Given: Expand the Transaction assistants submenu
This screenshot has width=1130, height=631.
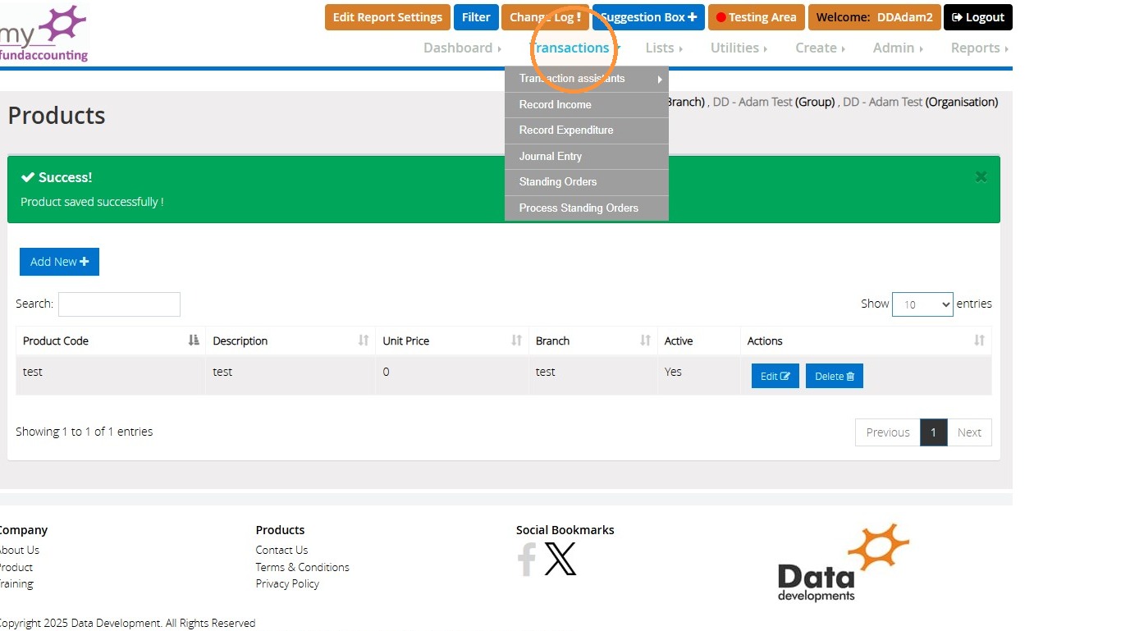Looking at the screenshot, I should 587,79.
